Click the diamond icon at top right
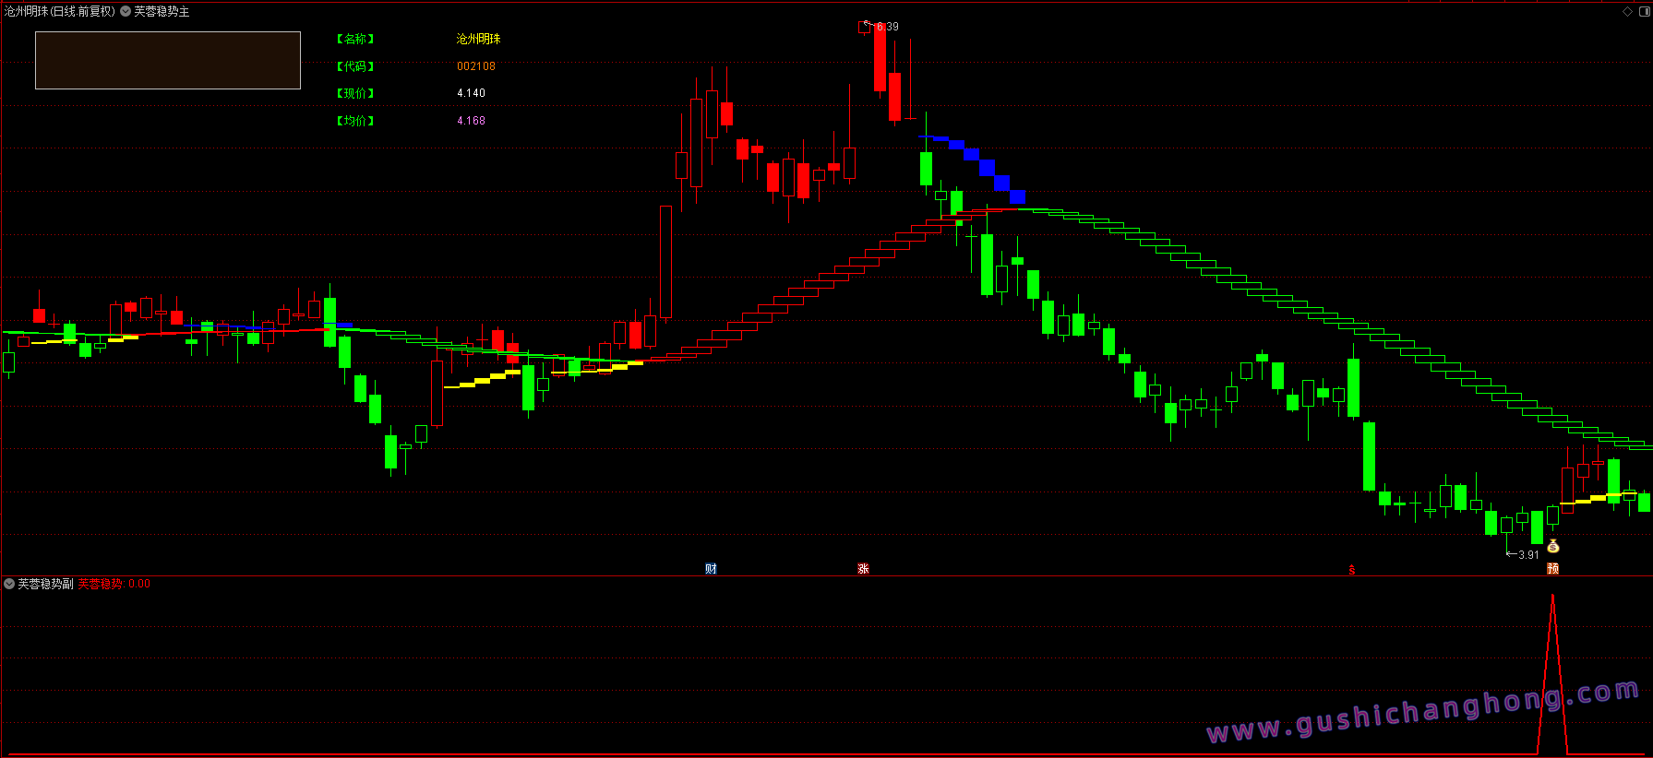Viewport: 1653px width, 758px height. [1627, 11]
